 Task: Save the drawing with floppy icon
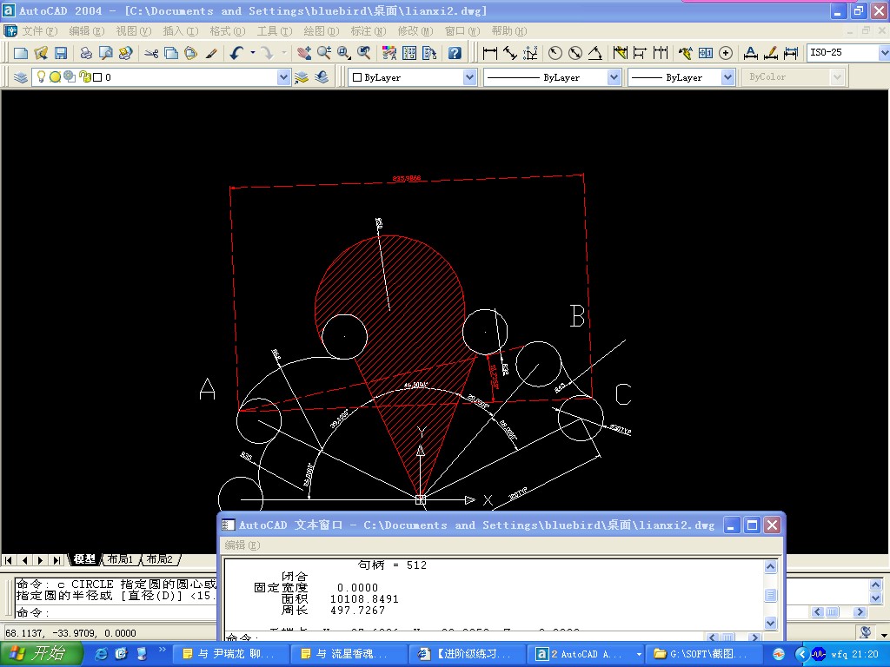point(61,53)
